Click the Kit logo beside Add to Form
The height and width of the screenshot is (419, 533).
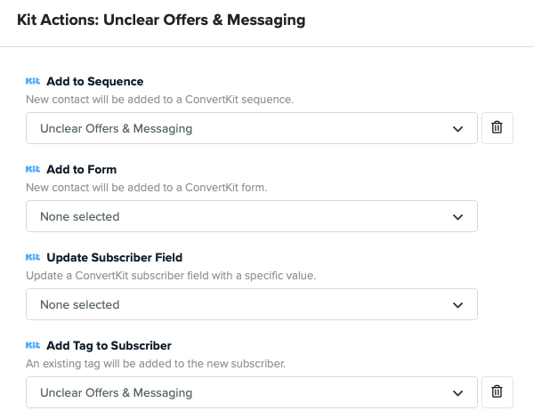[x=33, y=169]
